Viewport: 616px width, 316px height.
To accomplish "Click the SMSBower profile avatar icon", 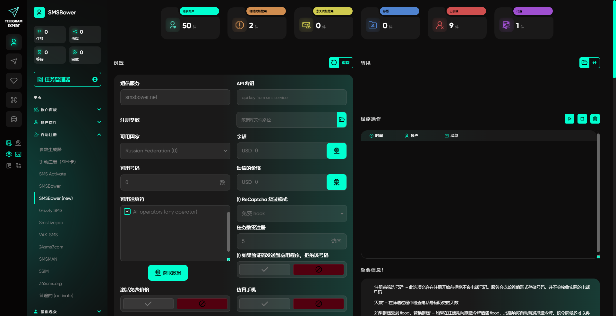I will [x=39, y=12].
